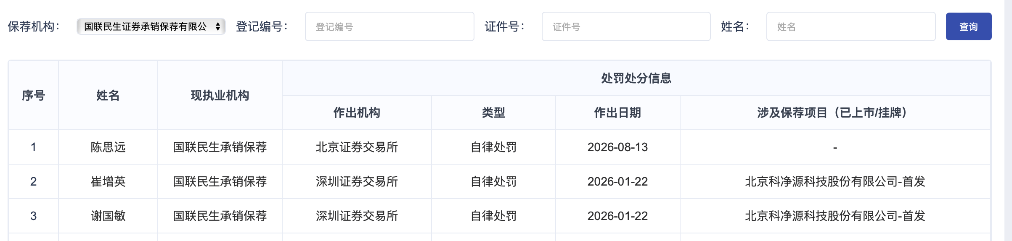This screenshot has width=1012, height=241.
Task: Click the 涉及保荐项目 column header
Action: point(835,113)
